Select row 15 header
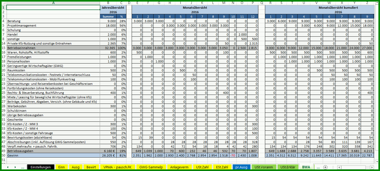 pos(3,48)
